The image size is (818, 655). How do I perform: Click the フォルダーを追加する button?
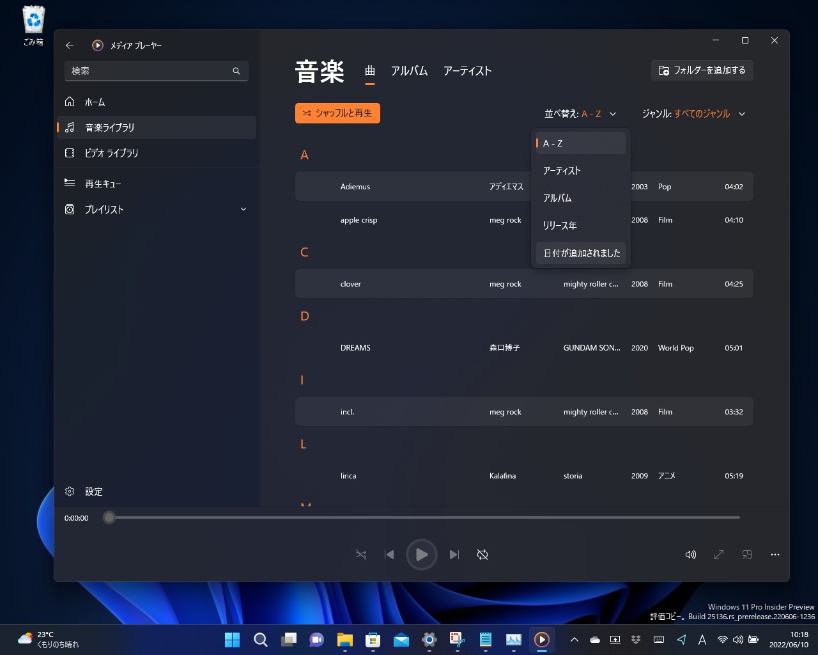coord(702,70)
